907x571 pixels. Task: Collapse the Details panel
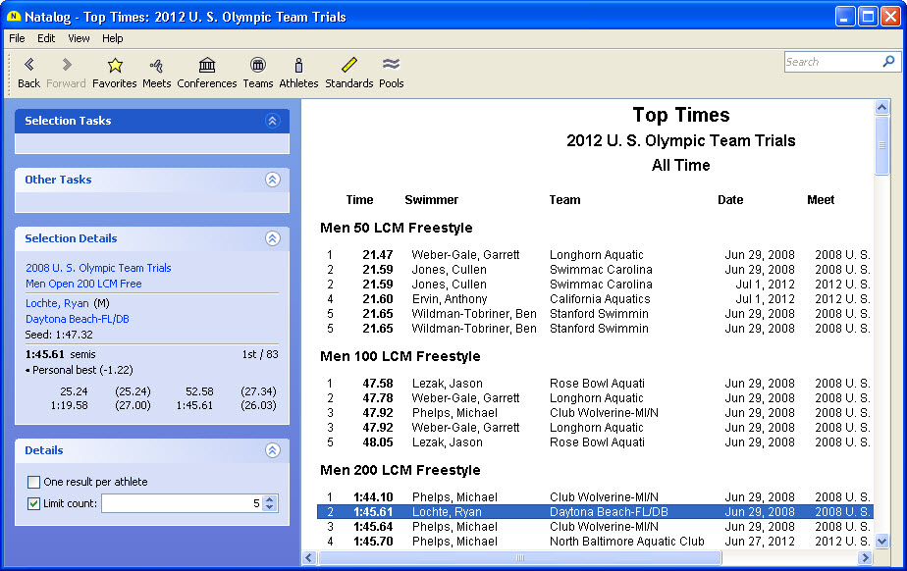click(x=273, y=450)
